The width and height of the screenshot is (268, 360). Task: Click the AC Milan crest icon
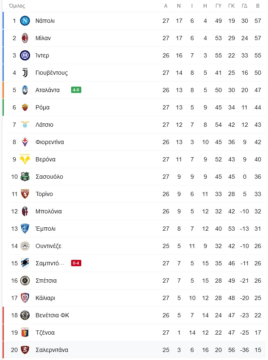[25, 38]
